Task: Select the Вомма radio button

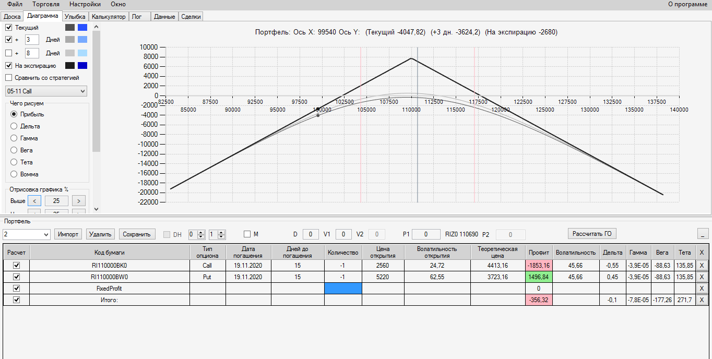Action: tap(14, 174)
